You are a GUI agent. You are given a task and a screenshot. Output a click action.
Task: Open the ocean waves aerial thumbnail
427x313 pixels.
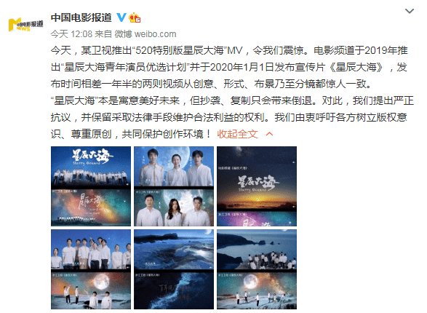(x=174, y=269)
